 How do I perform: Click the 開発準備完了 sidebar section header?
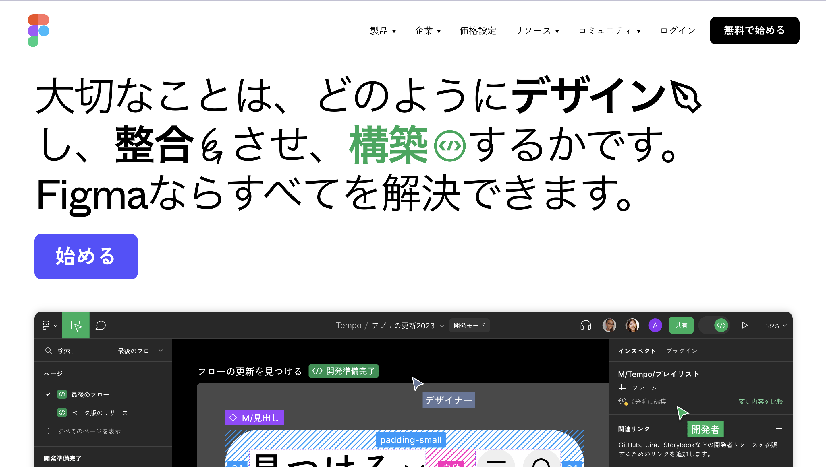tap(63, 458)
